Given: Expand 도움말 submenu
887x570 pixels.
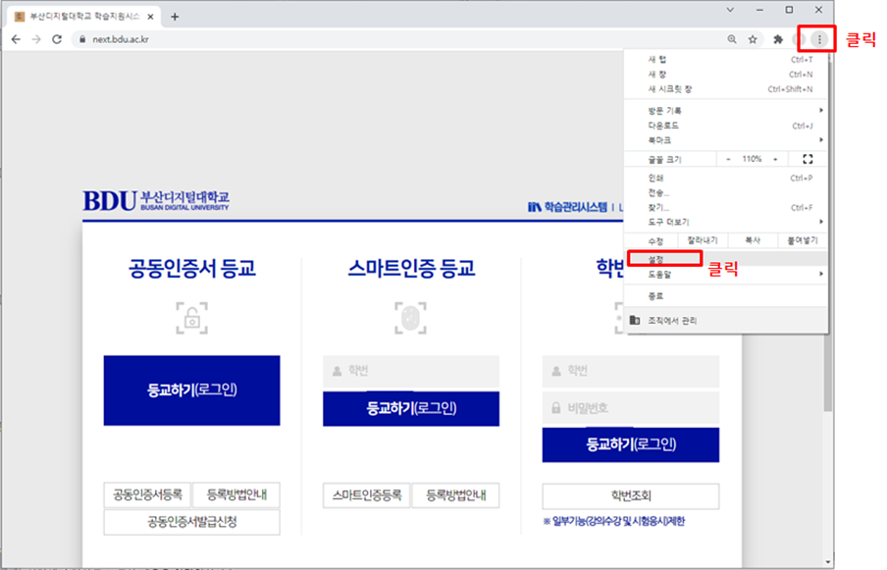Looking at the screenshot, I should click(x=726, y=275).
